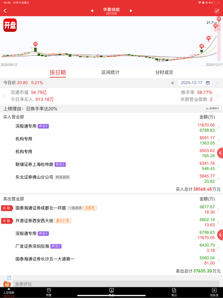Viewport: 223px width, 298px height.
Task: Expand chevron for 8091.17 row
Action: pyautogui.click(x=218, y=141)
